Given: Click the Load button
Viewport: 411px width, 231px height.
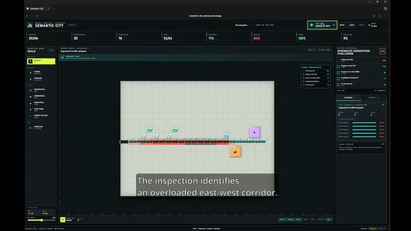Looking at the screenshot, I should point(351,25).
